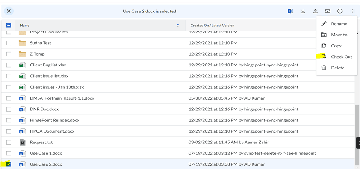
Task: Click the Sudha Test folder icon
Action: click(x=22, y=43)
